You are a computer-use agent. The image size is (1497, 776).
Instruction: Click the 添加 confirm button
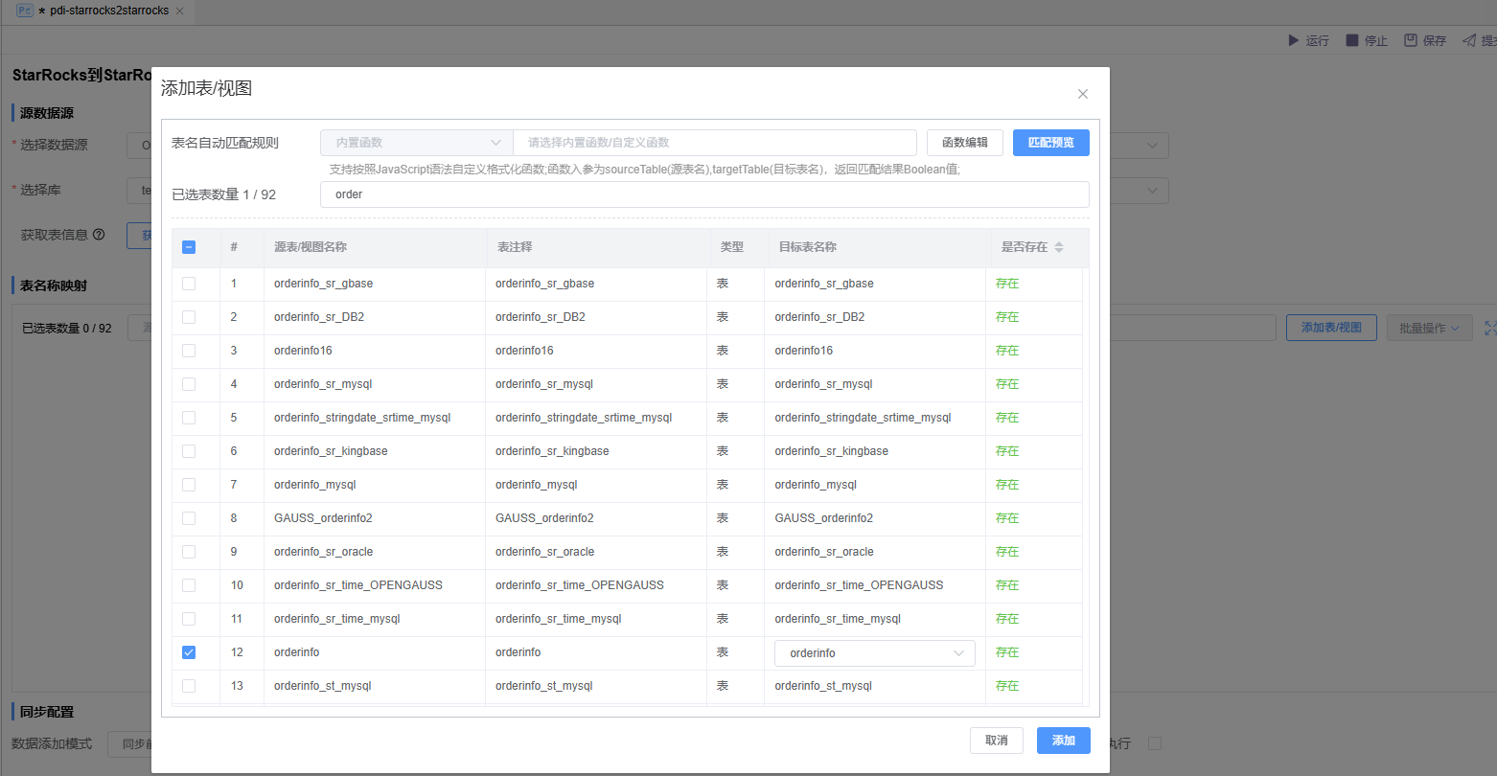[1063, 741]
